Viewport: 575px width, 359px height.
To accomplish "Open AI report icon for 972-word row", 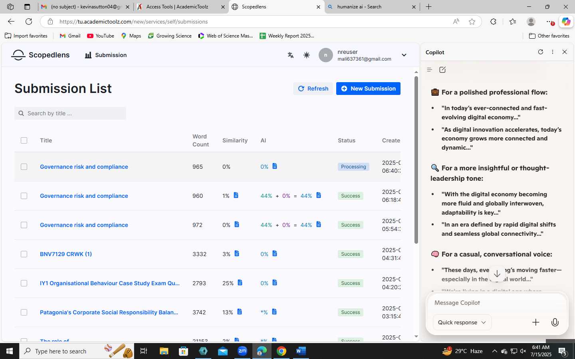I will (319, 224).
